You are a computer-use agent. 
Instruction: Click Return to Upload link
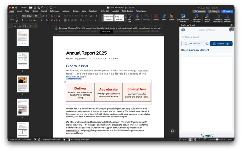pyautogui.click(x=190, y=37)
